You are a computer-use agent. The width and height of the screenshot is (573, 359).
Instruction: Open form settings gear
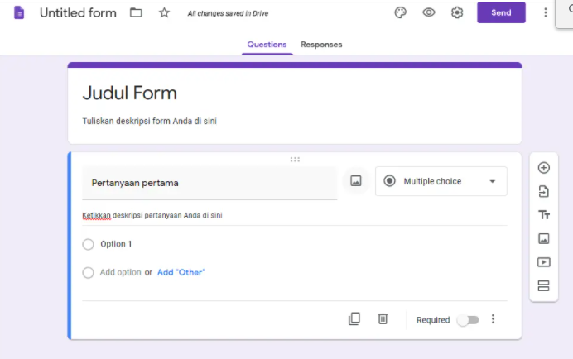pyautogui.click(x=457, y=12)
